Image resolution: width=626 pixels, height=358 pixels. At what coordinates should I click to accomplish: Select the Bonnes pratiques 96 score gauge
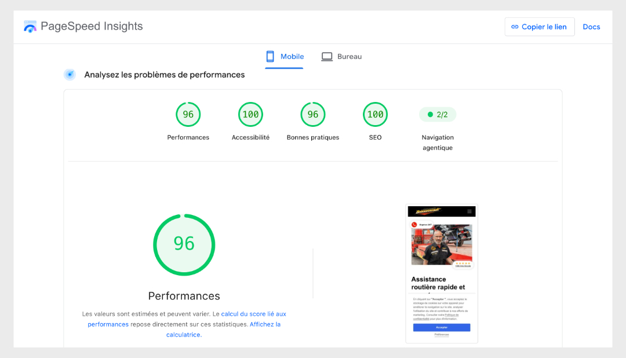pos(313,115)
